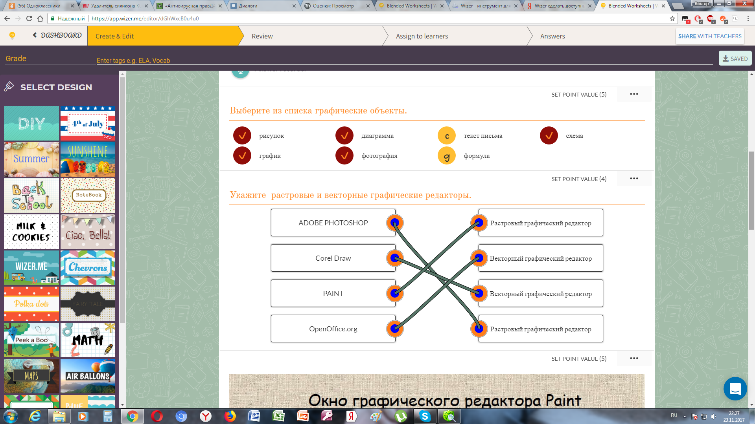Screen dimensions: 755x424
Task: Choose the 4th of July design
Action: pyautogui.click(x=88, y=123)
